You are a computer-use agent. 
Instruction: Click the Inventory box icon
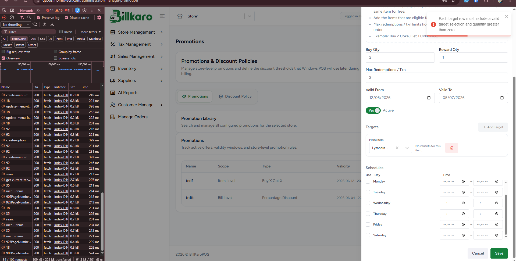113,69
